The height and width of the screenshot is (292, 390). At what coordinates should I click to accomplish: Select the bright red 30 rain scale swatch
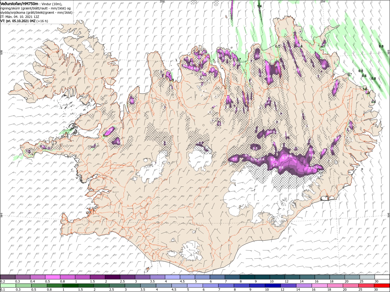[x=382, y=286]
